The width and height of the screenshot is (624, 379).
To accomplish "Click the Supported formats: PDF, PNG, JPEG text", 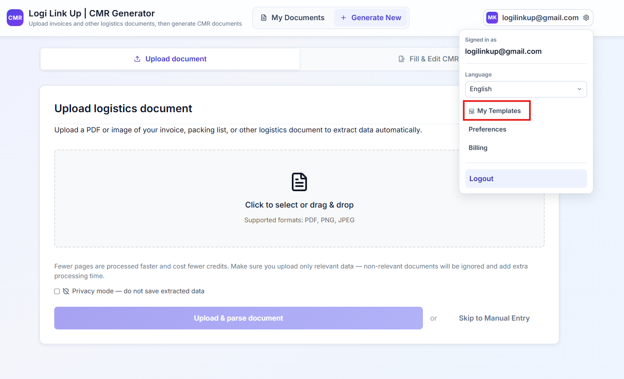I will click(x=299, y=220).
